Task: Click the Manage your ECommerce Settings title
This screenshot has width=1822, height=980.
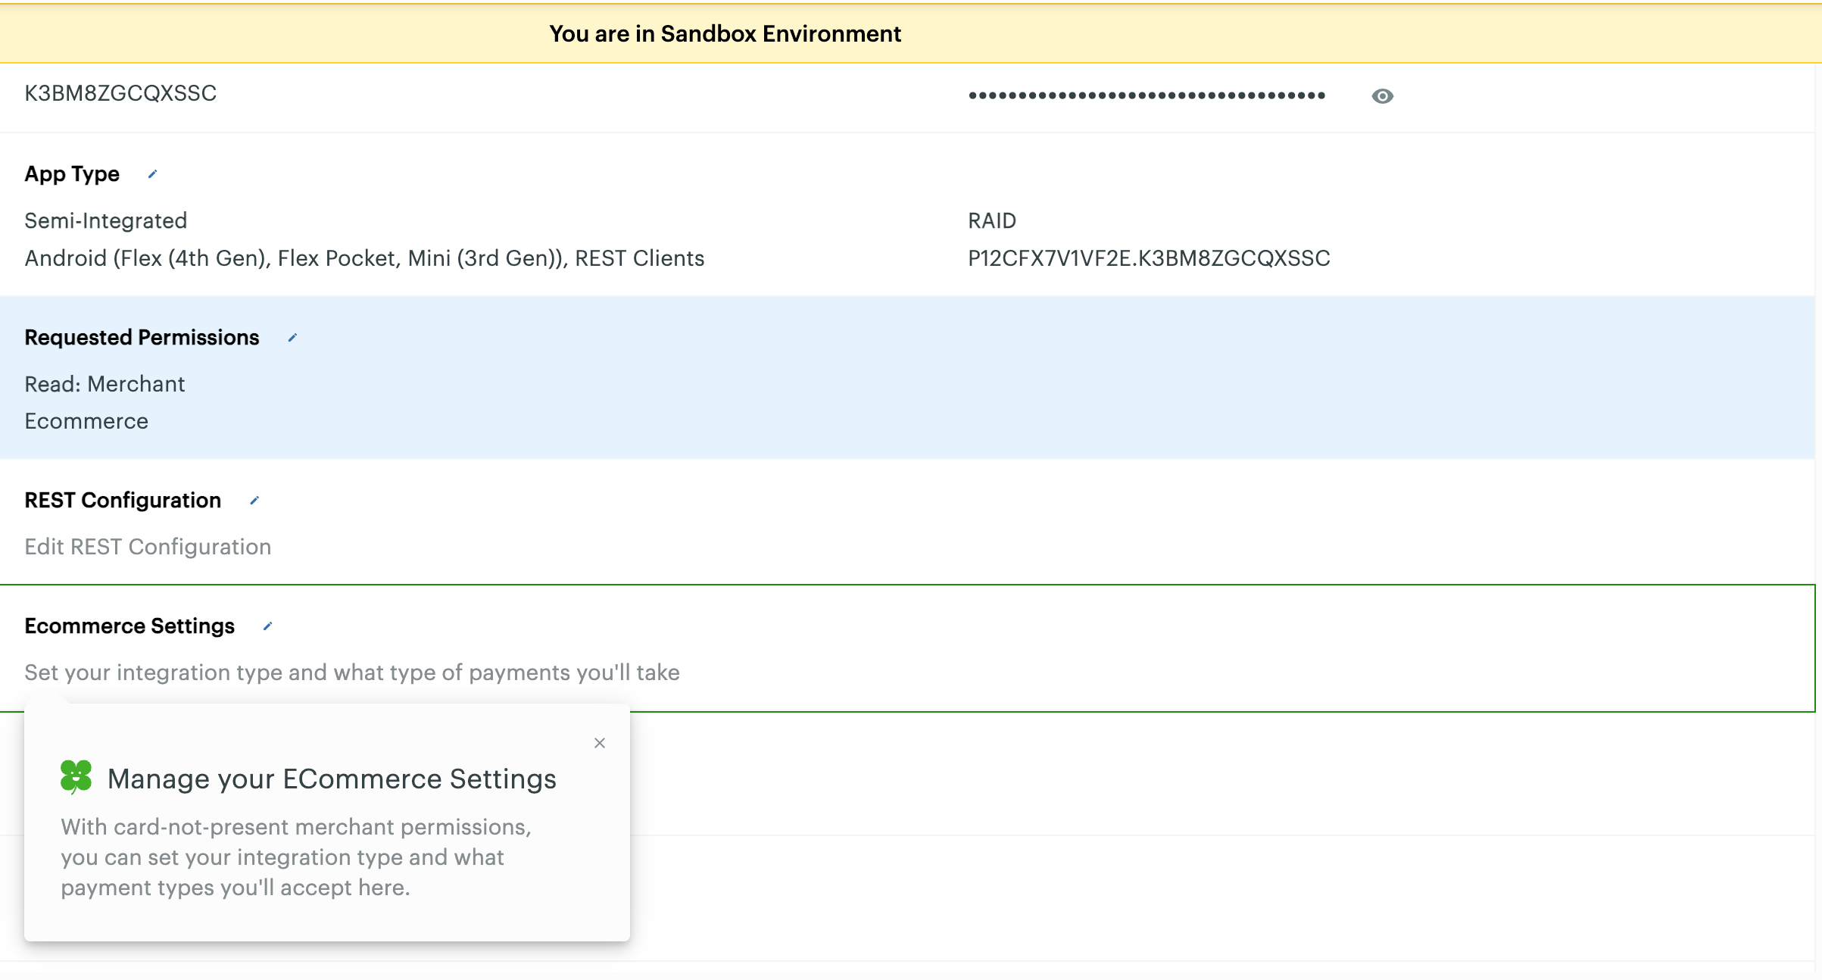Action: tap(332, 779)
